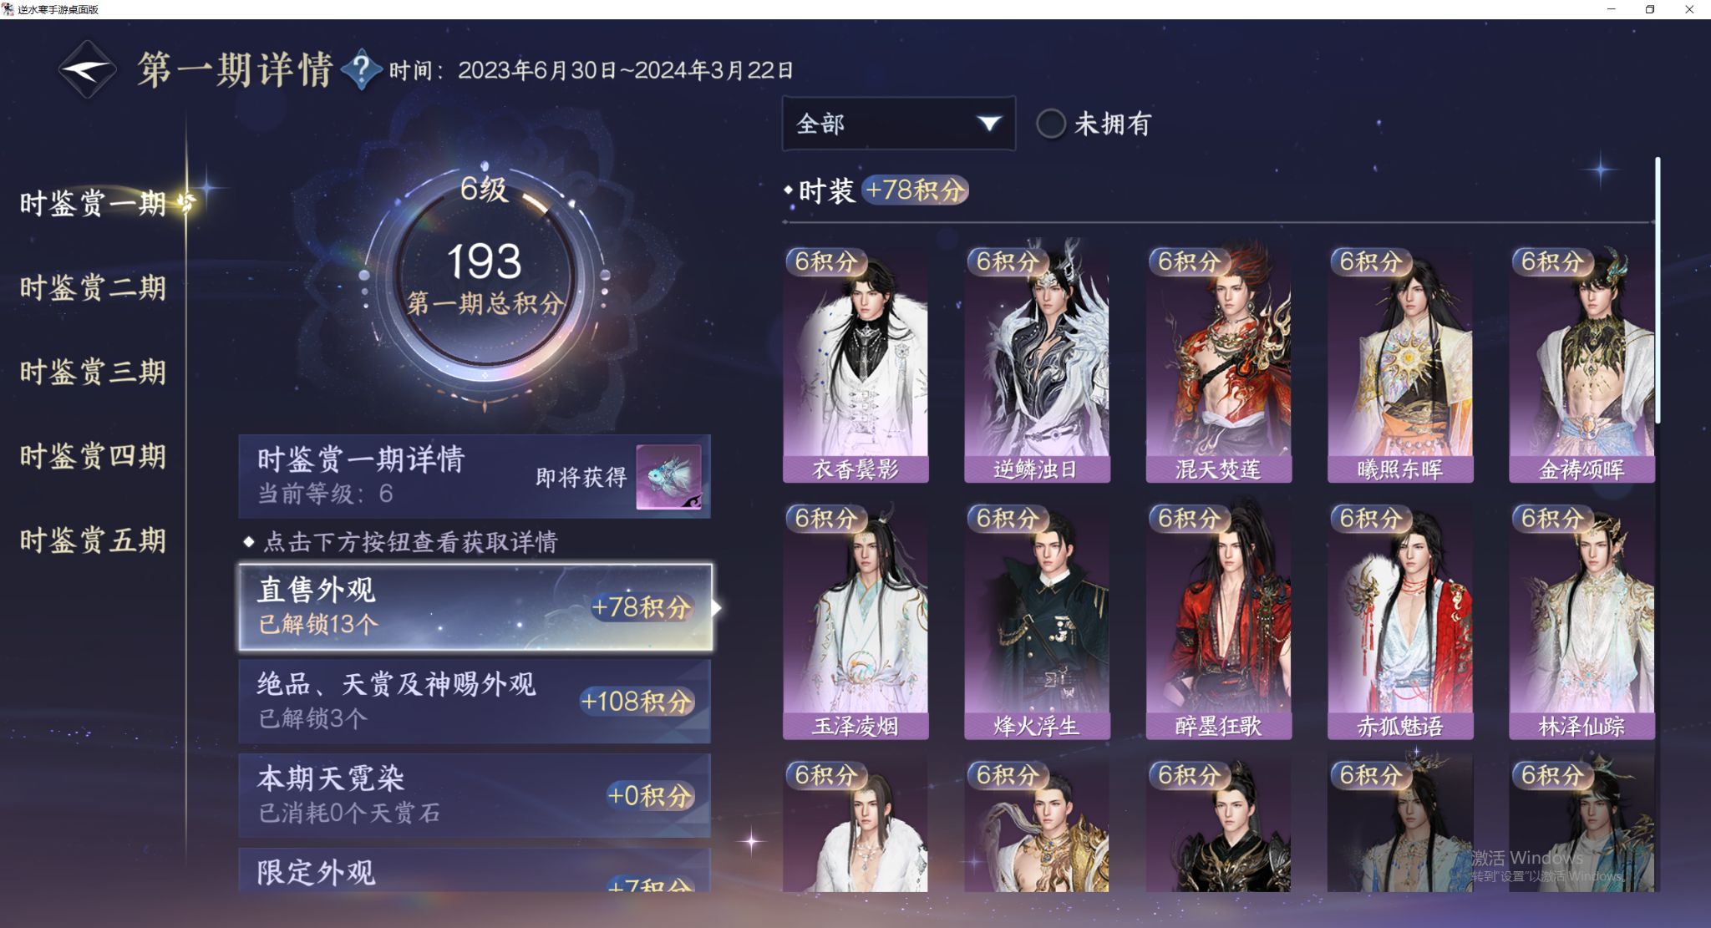Open 本期天霓染 points entry
The image size is (1711, 928).
point(475,795)
